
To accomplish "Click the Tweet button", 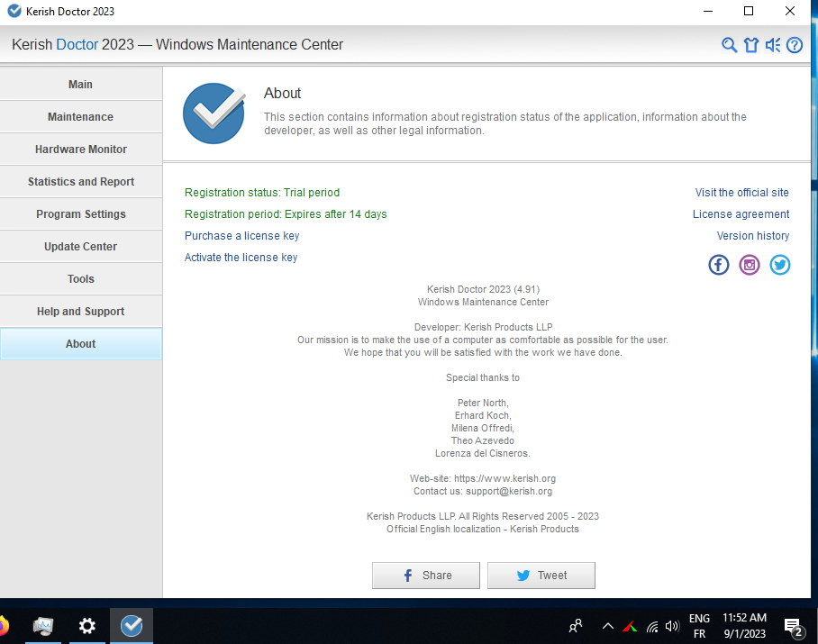I will click(x=541, y=576).
